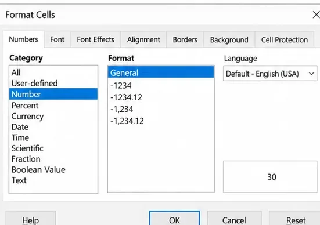Open the Font tab
This screenshot has width=320, height=225.
[x=57, y=39]
